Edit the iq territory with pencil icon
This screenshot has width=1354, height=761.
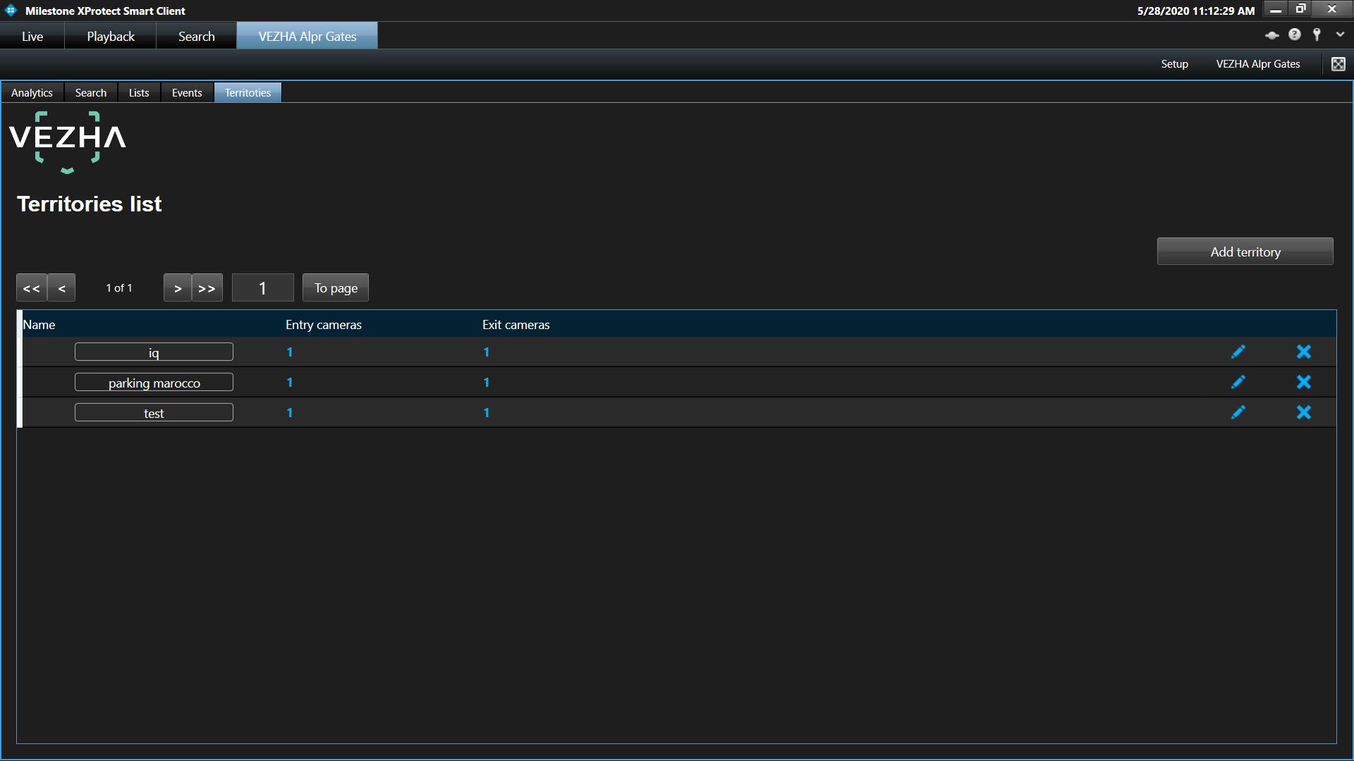pos(1238,352)
